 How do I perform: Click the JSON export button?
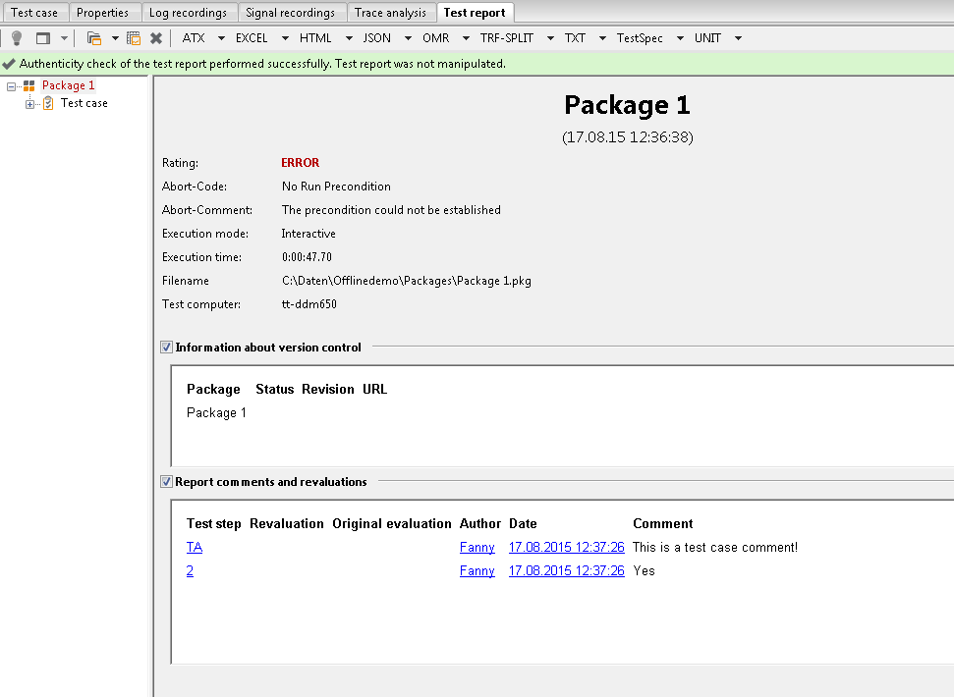tap(376, 38)
